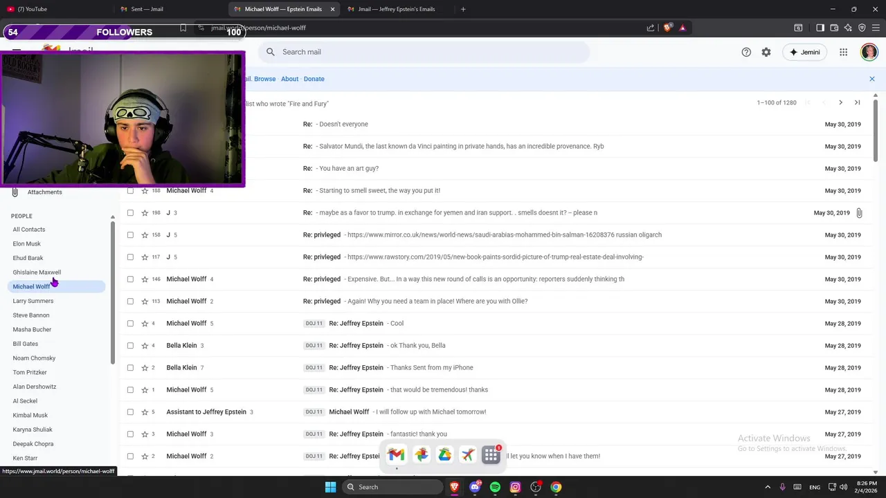This screenshot has width=886, height=498.
Task: Select Bill Gates in People list
Action: (26, 344)
